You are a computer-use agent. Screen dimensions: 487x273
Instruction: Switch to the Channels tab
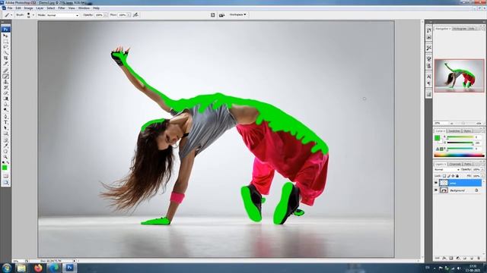pos(455,164)
